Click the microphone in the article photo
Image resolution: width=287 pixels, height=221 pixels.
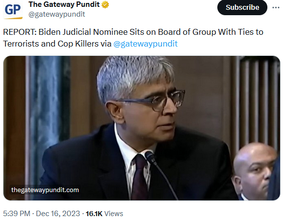click(x=160, y=174)
